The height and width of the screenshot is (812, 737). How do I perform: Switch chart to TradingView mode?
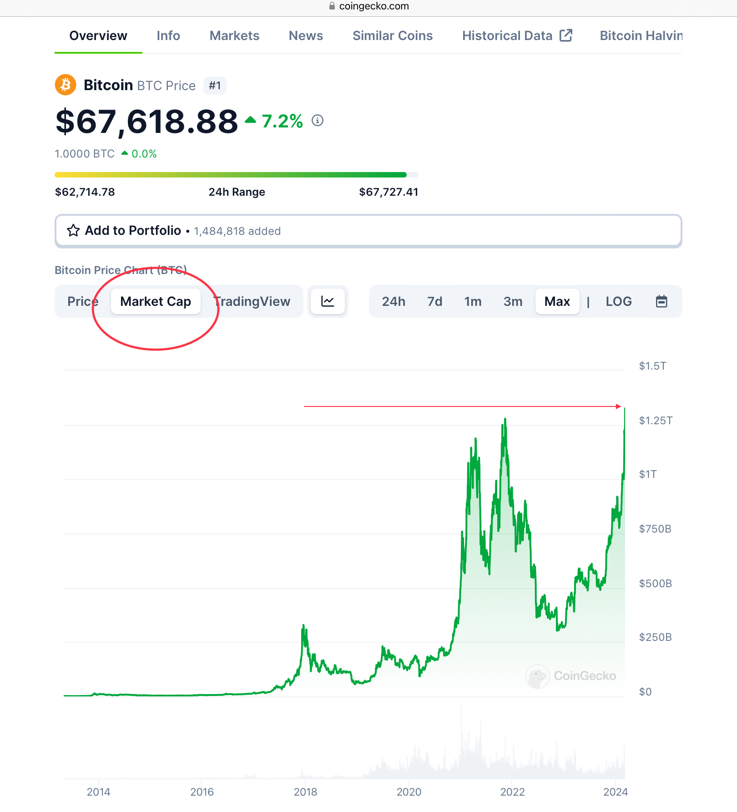click(253, 301)
